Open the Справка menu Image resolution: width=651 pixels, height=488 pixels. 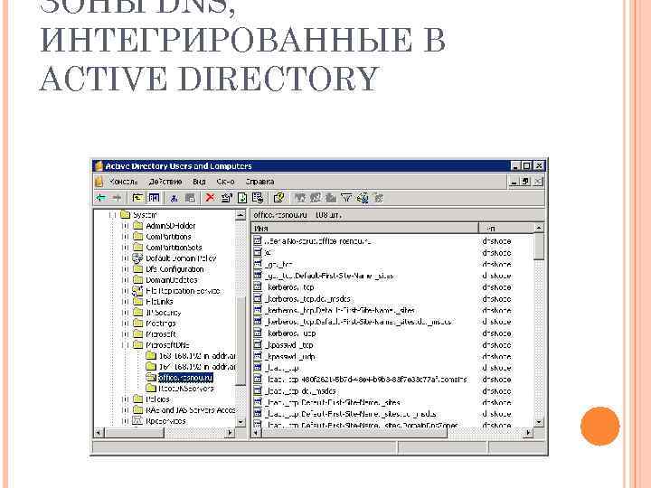(259, 182)
